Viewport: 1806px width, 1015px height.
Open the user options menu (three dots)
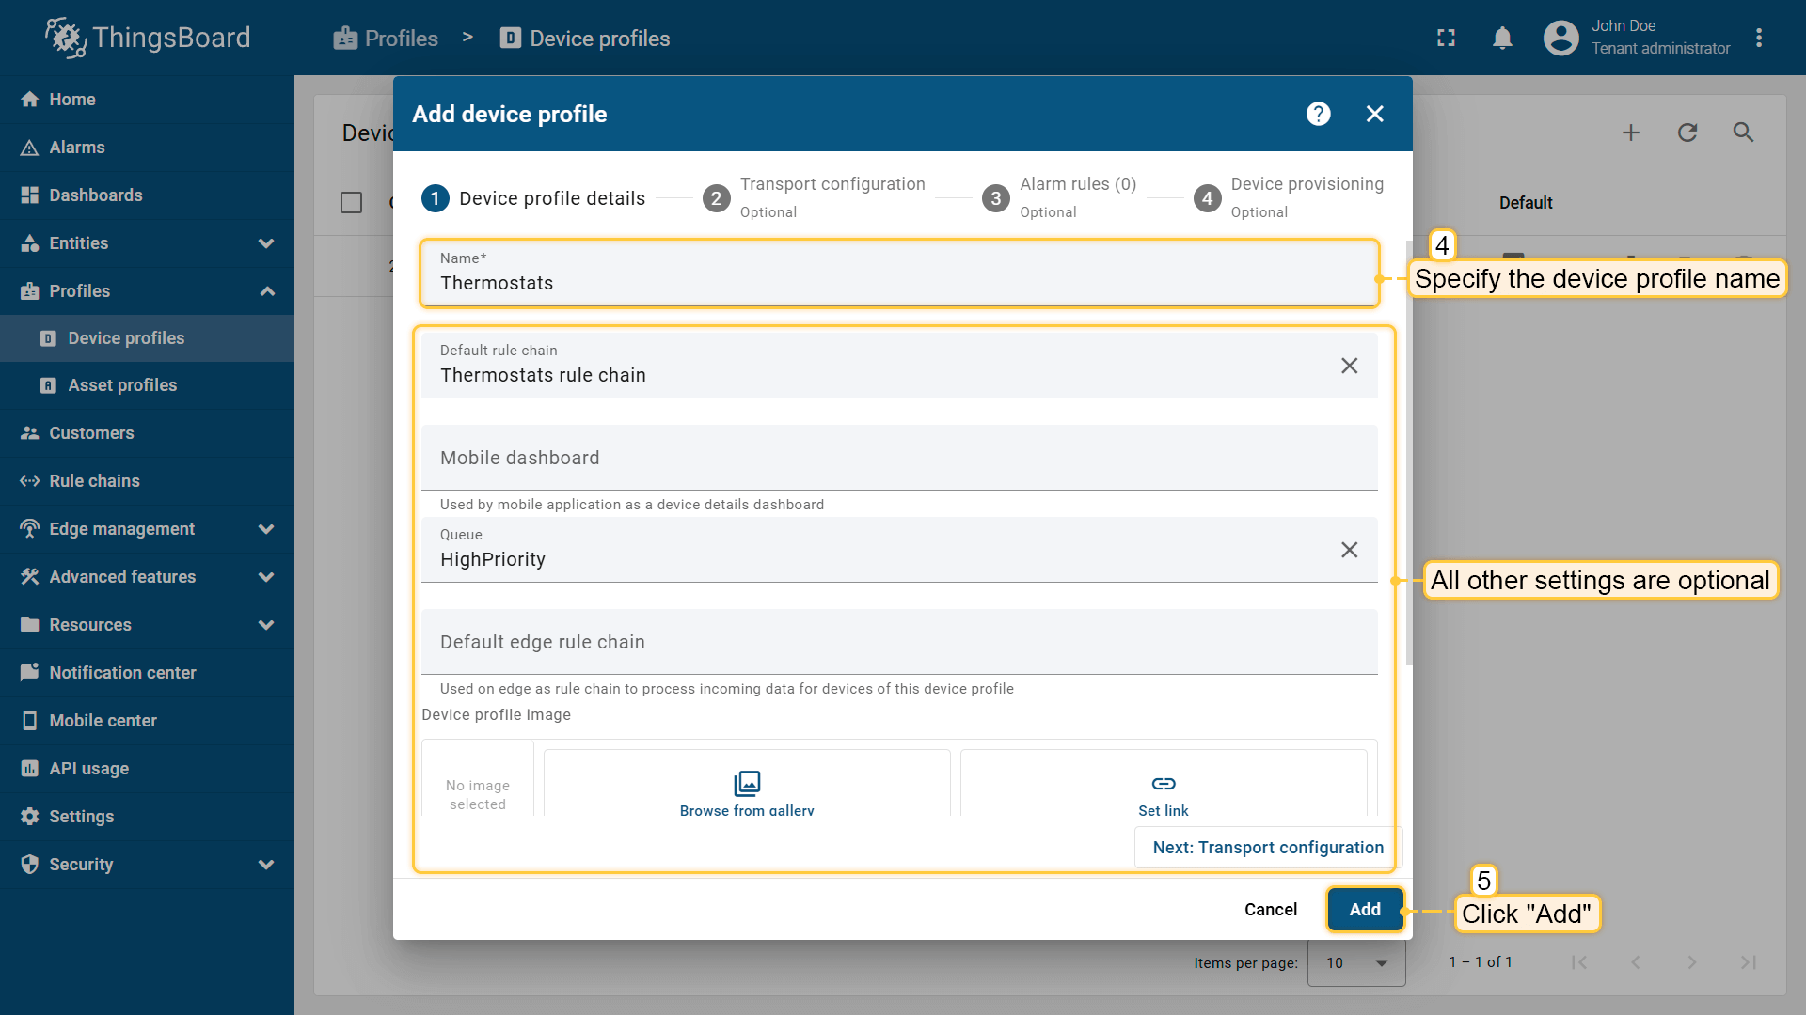(x=1758, y=39)
